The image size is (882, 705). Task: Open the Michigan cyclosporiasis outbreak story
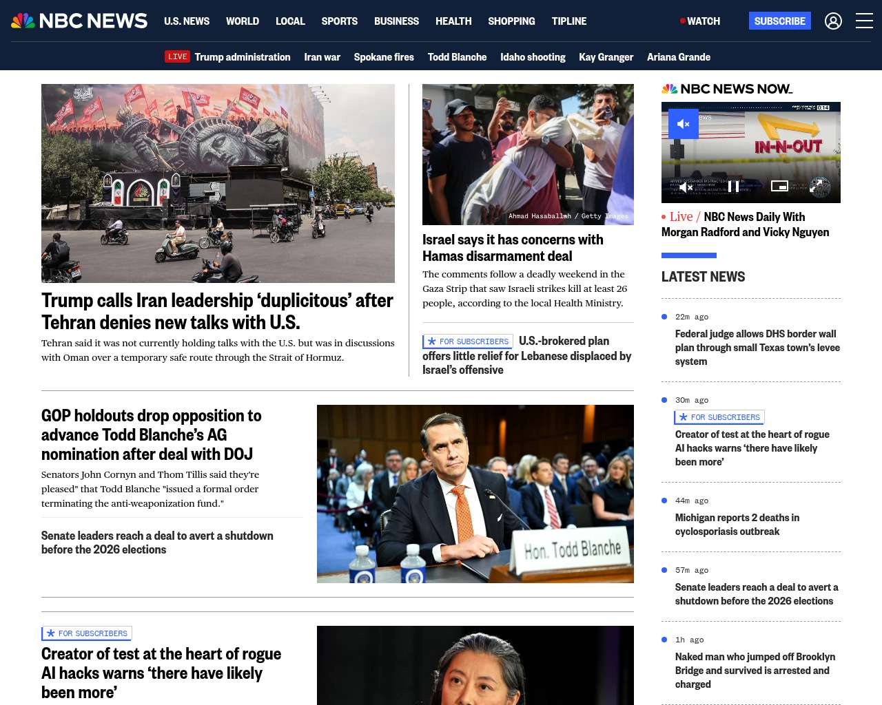click(x=737, y=525)
